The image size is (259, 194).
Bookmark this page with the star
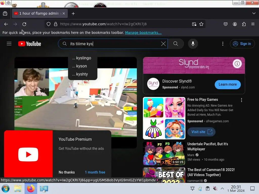(201, 24)
